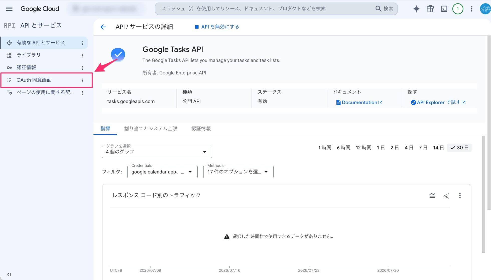Screen dimensions: 491x280
Task: Click the page usage agreement icon
Action: tap(9, 92)
